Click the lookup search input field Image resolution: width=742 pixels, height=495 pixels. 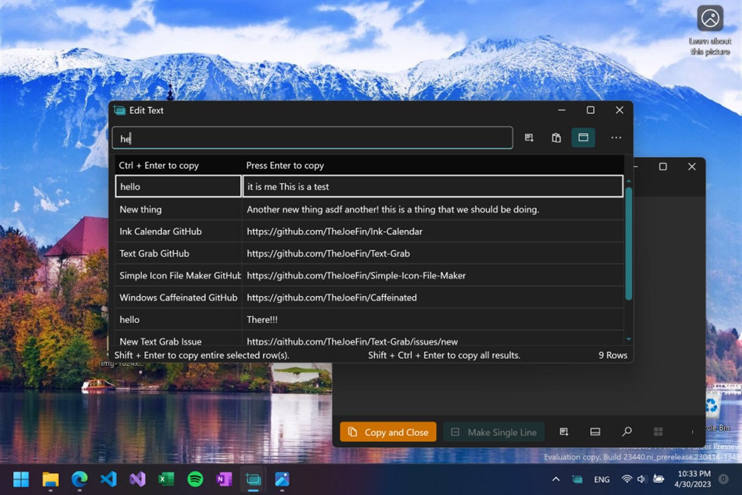point(313,137)
